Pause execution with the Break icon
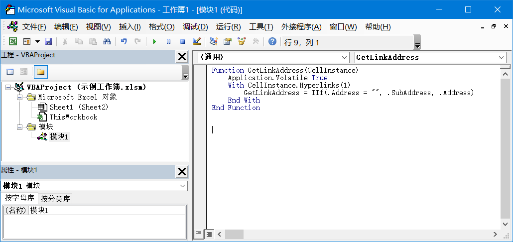 [x=168, y=41]
